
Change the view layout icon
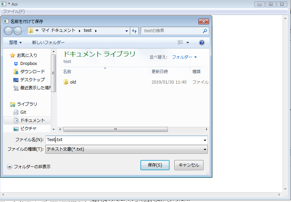pyautogui.click(x=180, y=42)
